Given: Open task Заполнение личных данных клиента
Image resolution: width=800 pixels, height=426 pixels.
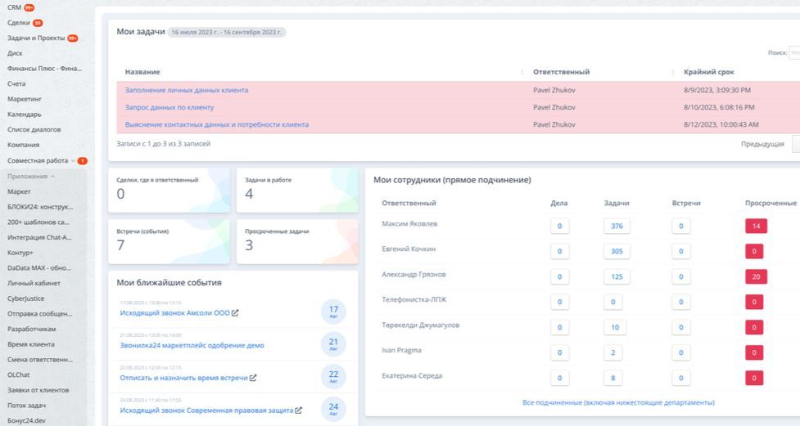Looking at the screenshot, I should [186, 90].
